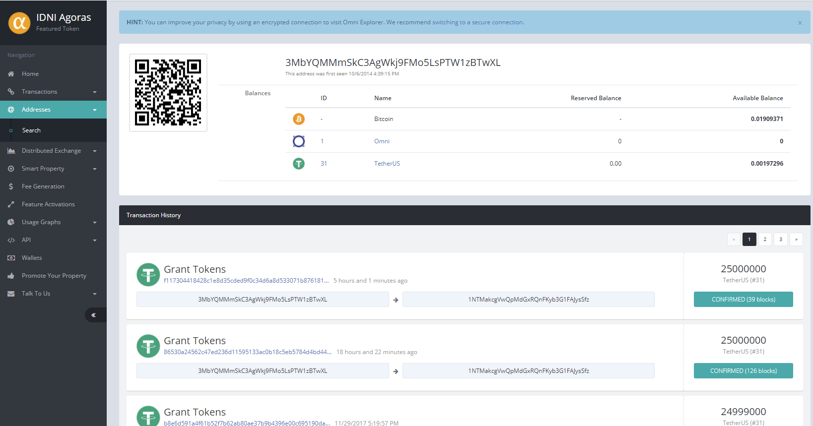The image size is (813, 426).
Task: Click the IDNI Agoras alpha logo icon
Action: click(x=19, y=23)
